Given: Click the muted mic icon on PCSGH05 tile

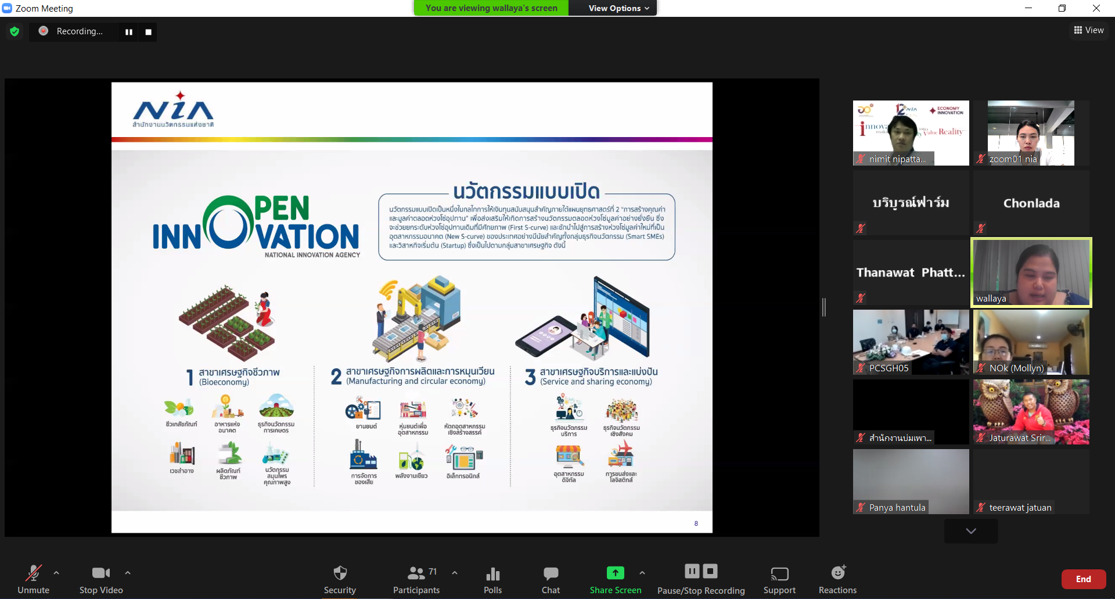Looking at the screenshot, I should 861,368.
